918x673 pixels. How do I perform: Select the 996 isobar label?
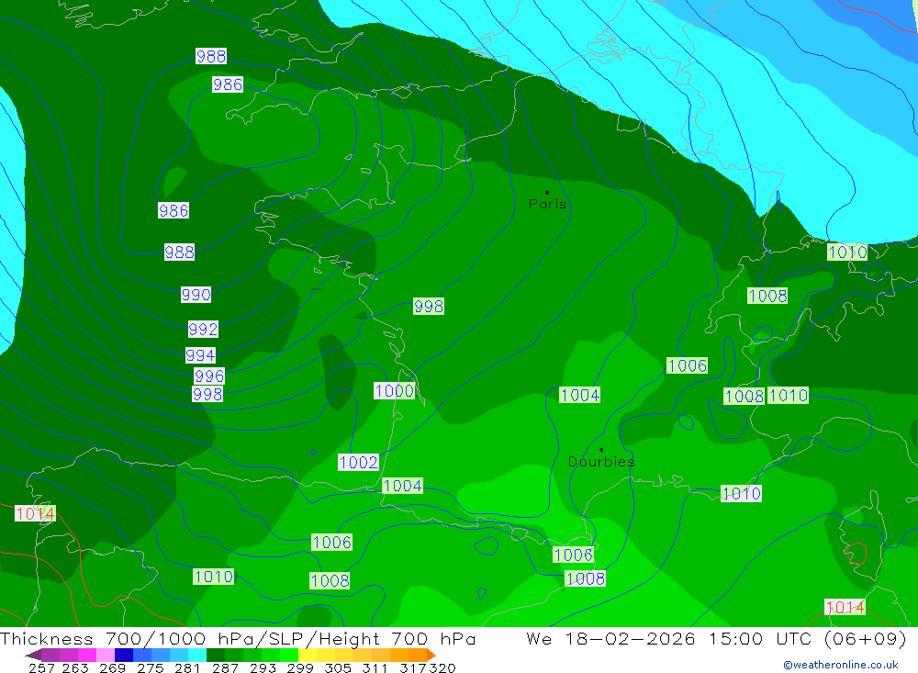click(209, 376)
